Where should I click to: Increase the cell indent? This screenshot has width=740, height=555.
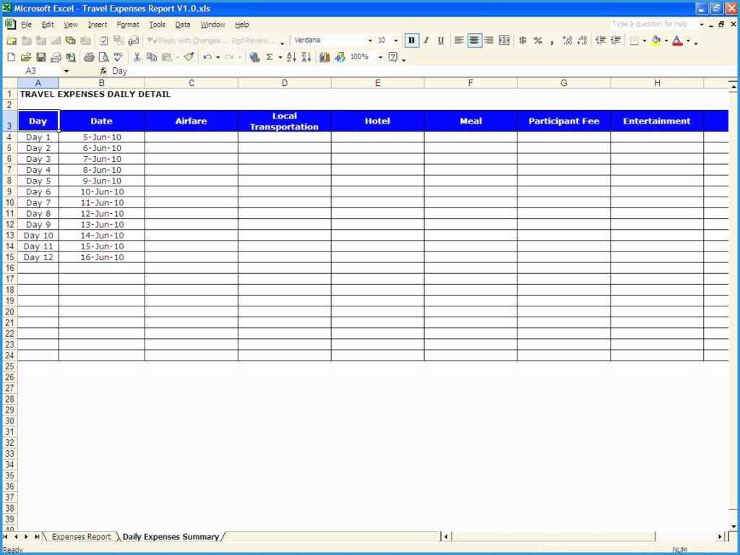616,40
